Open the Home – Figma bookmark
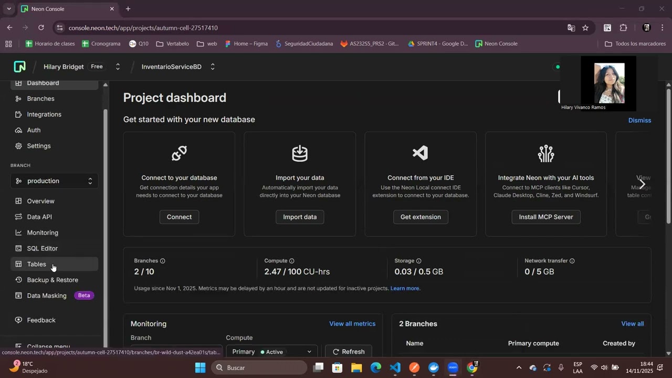Image resolution: width=672 pixels, height=378 pixels. (246, 44)
